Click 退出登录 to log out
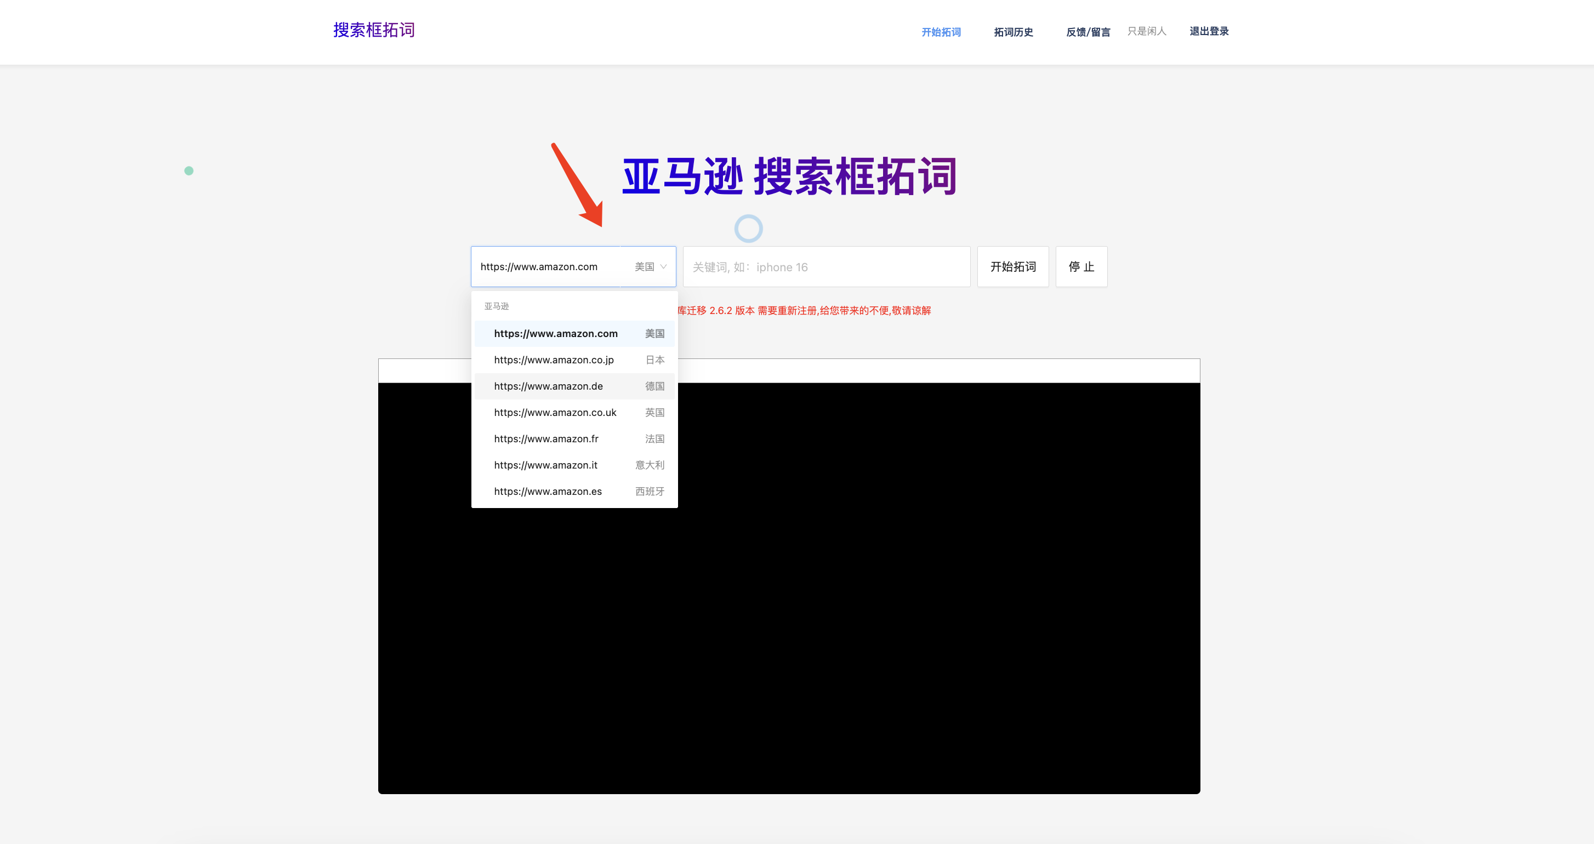This screenshot has width=1594, height=844. point(1209,30)
